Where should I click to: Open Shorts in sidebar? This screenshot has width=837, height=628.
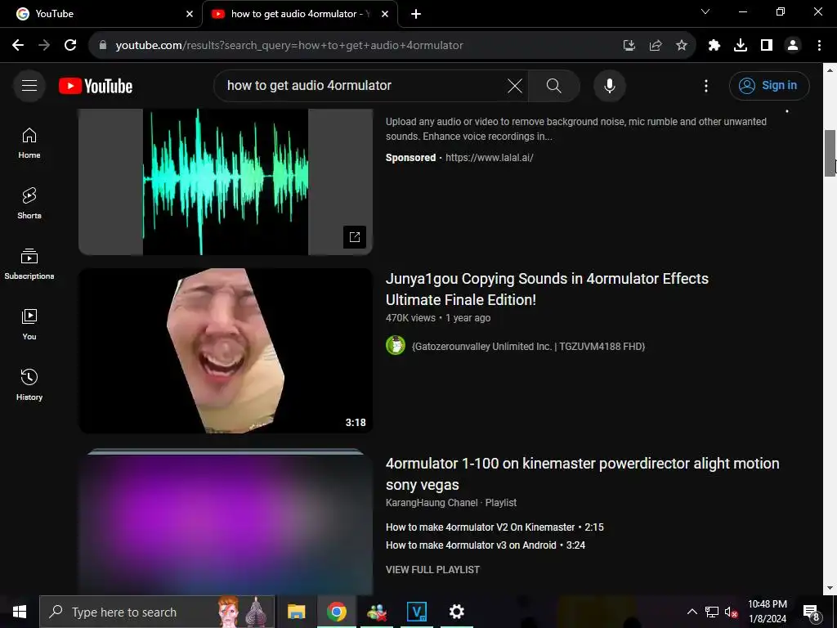coord(29,204)
